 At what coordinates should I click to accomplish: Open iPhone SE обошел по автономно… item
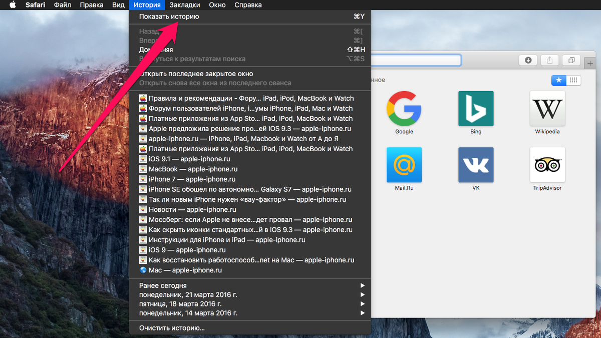click(x=250, y=189)
